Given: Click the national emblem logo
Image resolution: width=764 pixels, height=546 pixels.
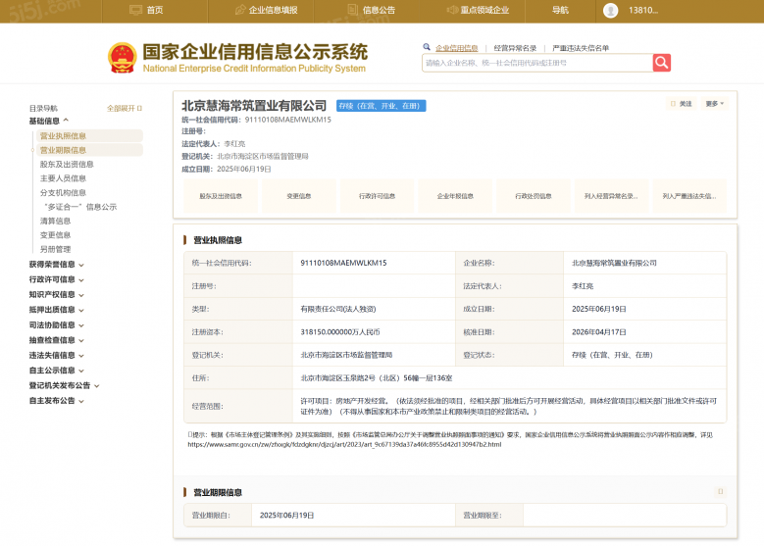Looking at the screenshot, I should point(122,58).
